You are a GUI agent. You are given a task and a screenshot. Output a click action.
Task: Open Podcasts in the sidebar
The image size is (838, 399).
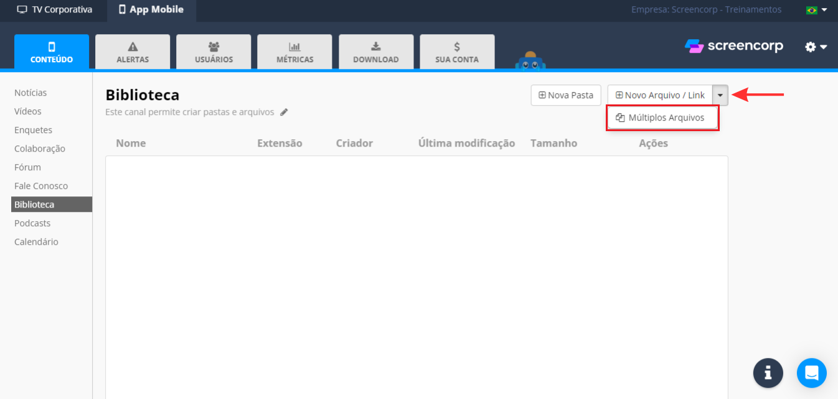coord(32,223)
